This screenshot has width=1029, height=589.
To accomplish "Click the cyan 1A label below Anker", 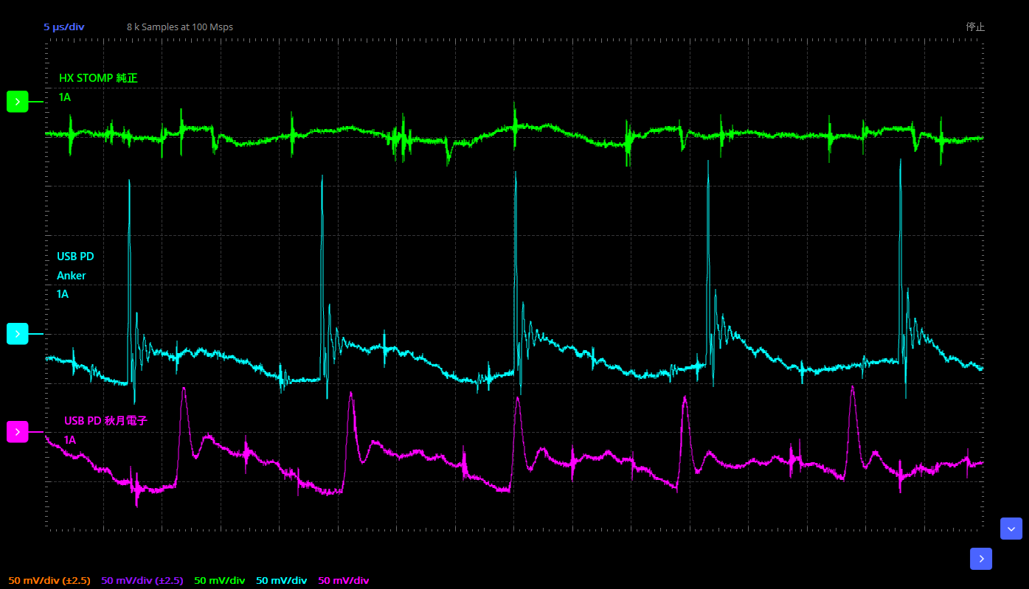I will 63,294.
